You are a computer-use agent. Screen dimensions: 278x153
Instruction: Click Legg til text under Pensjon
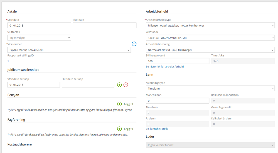128,104
